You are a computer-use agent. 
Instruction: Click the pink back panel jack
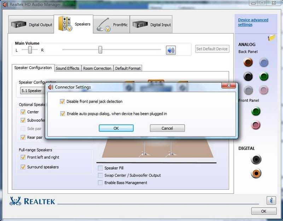(264, 90)
